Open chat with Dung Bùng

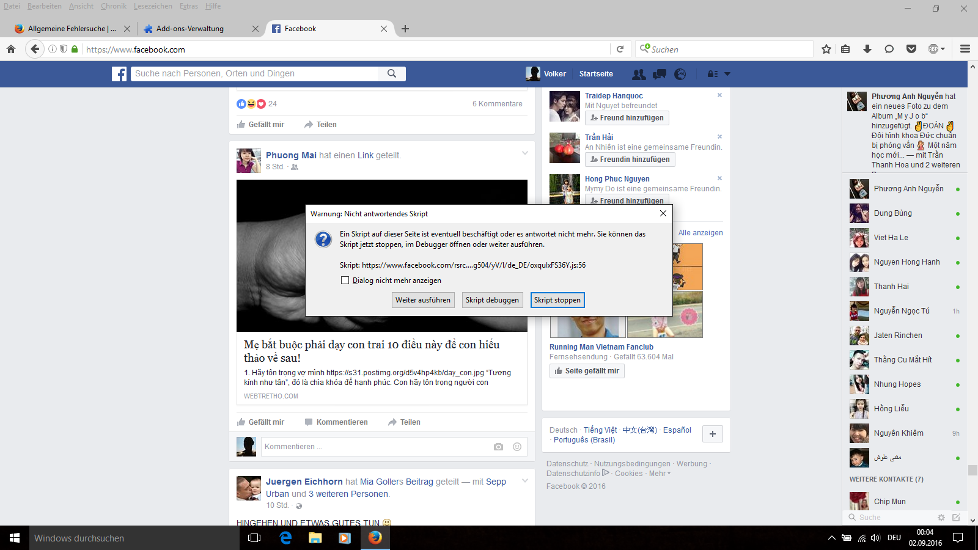905,213
